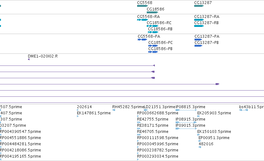The width and height of the screenshot is (264, 161).
Task: Select the CG18586-RC transcript glyph
Action: click(152, 26)
